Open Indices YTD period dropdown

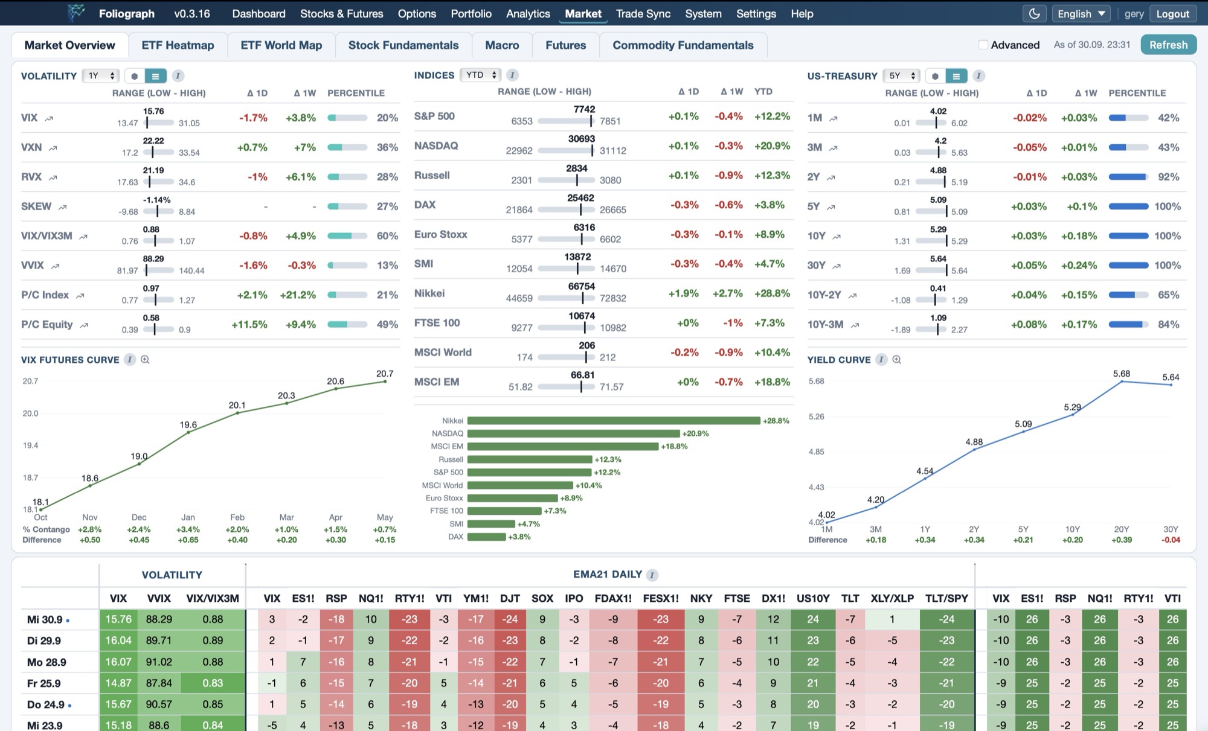[481, 75]
